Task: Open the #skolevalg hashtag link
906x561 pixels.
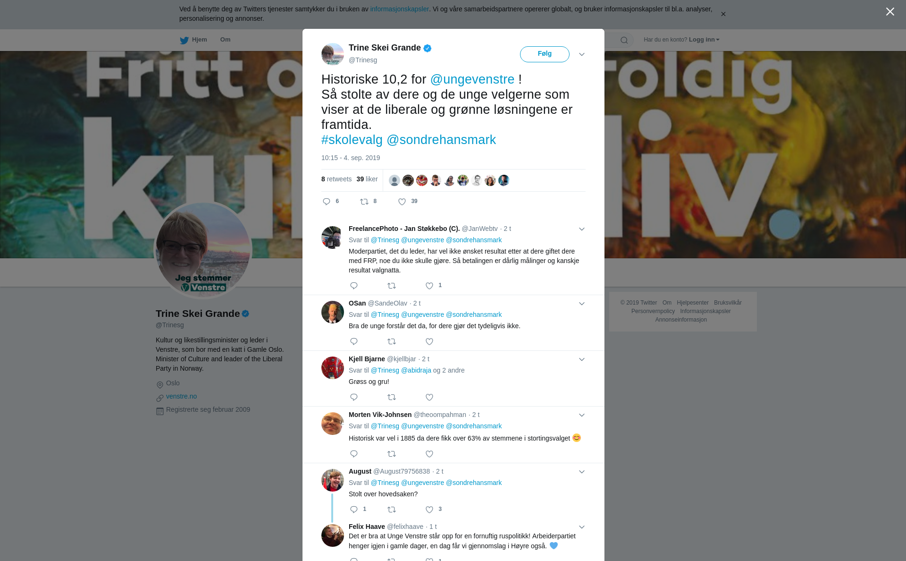Action: coord(352,140)
